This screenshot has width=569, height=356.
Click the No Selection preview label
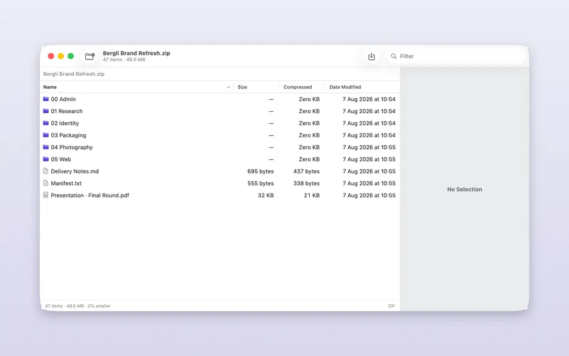click(x=465, y=190)
